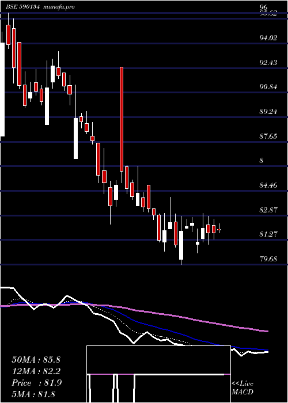Select the 92.43 price axis label
288x403 pixels.
(268, 62)
